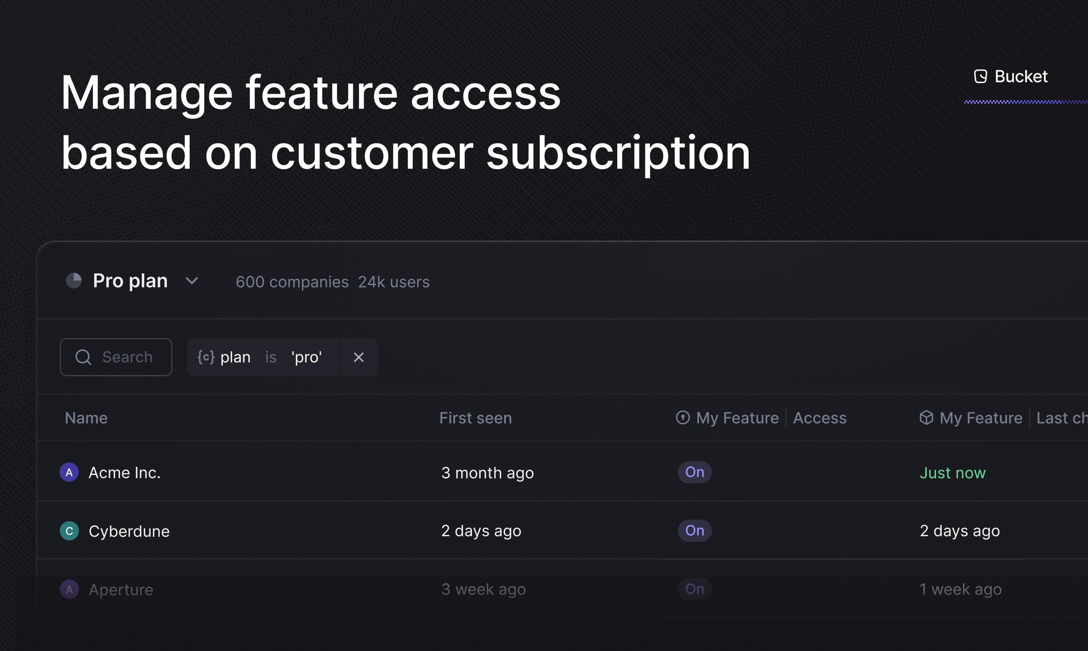This screenshot has width=1088, height=651.
Task: Click the circular icon beside My Feature Access
Action: pyautogui.click(x=682, y=418)
